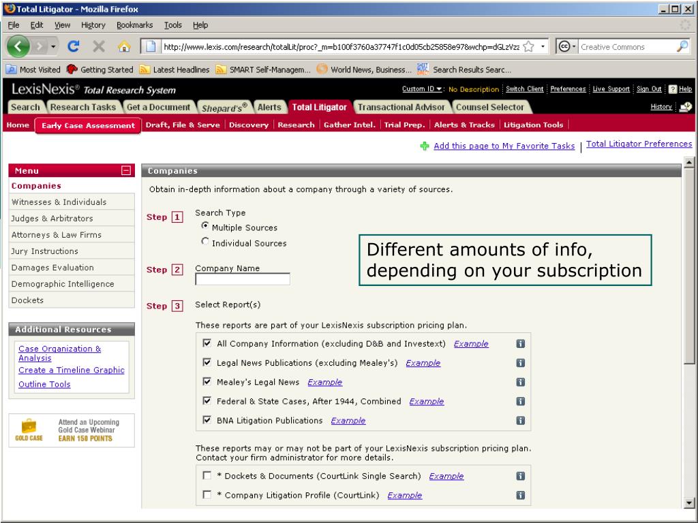Click the page scrollbar up arrow
698x523 pixels.
pyautogui.click(x=688, y=163)
